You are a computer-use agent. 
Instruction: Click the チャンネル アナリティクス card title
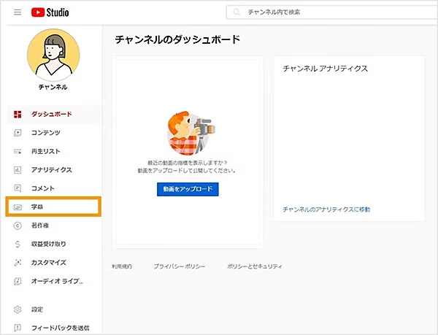tap(326, 69)
